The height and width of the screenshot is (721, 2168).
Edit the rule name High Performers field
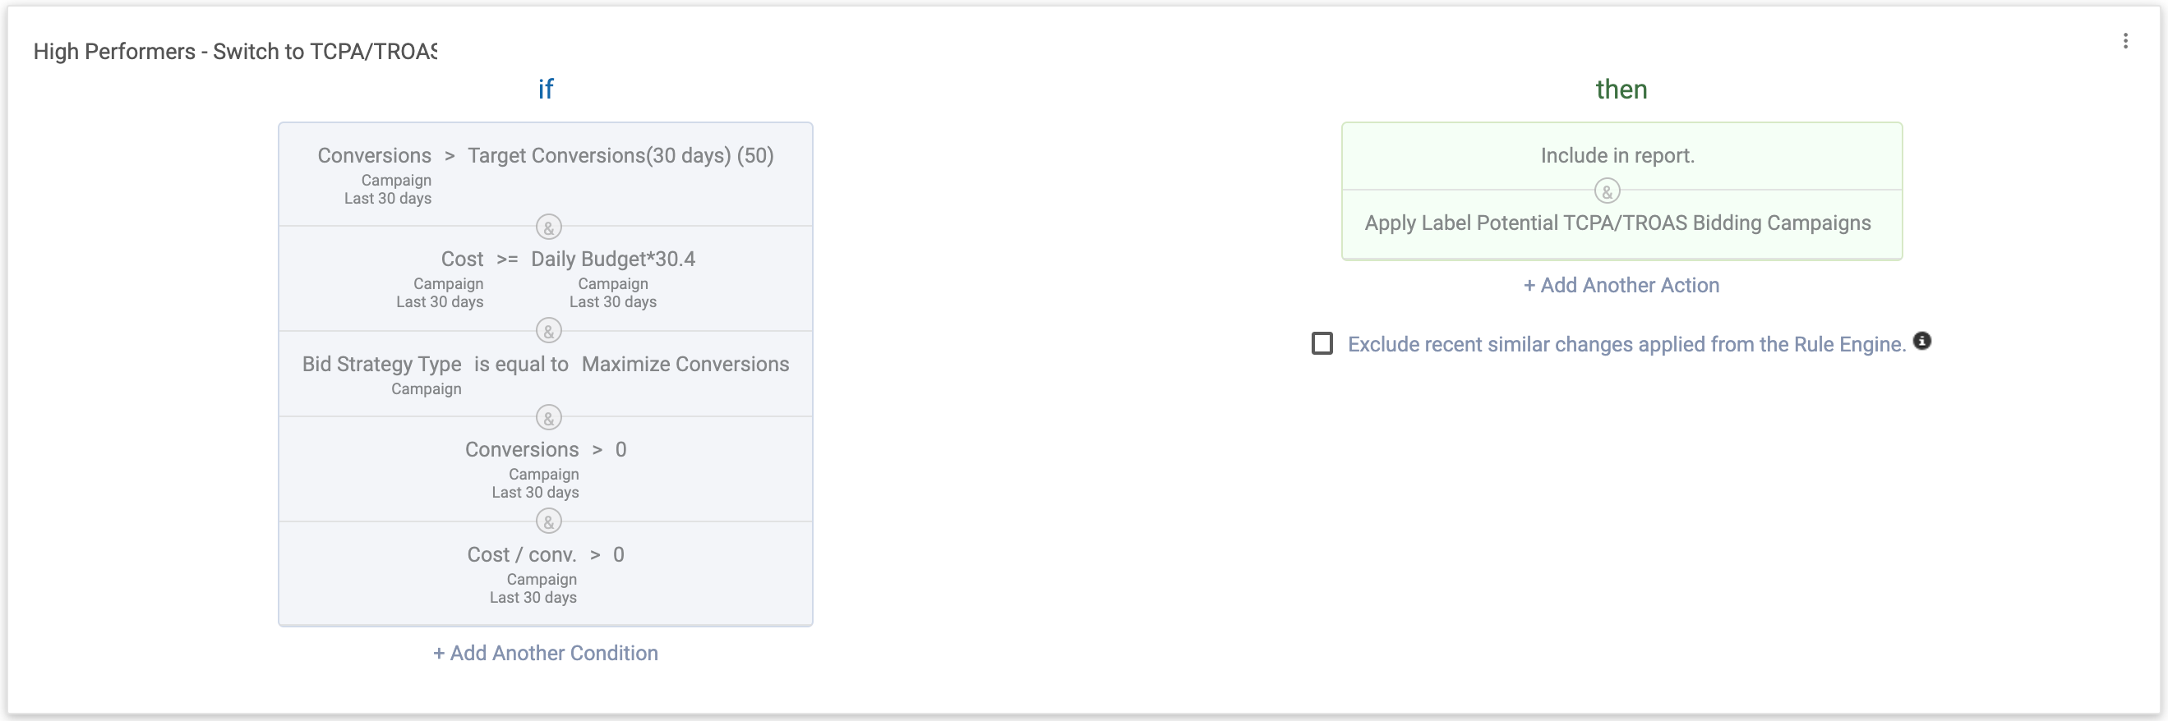click(x=235, y=53)
